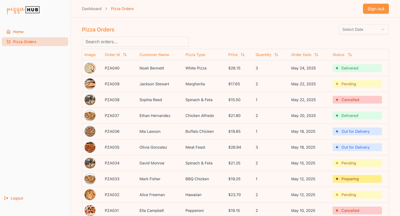400x216 pixels.
Task: Go to Dashboard breadcrumb link
Action: (92, 9)
